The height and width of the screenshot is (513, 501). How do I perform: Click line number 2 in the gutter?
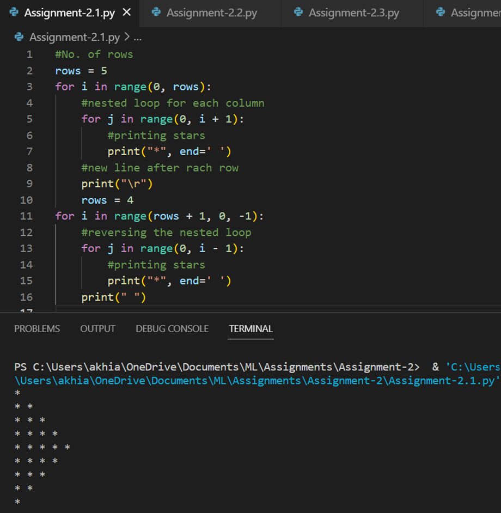click(29, 70)
